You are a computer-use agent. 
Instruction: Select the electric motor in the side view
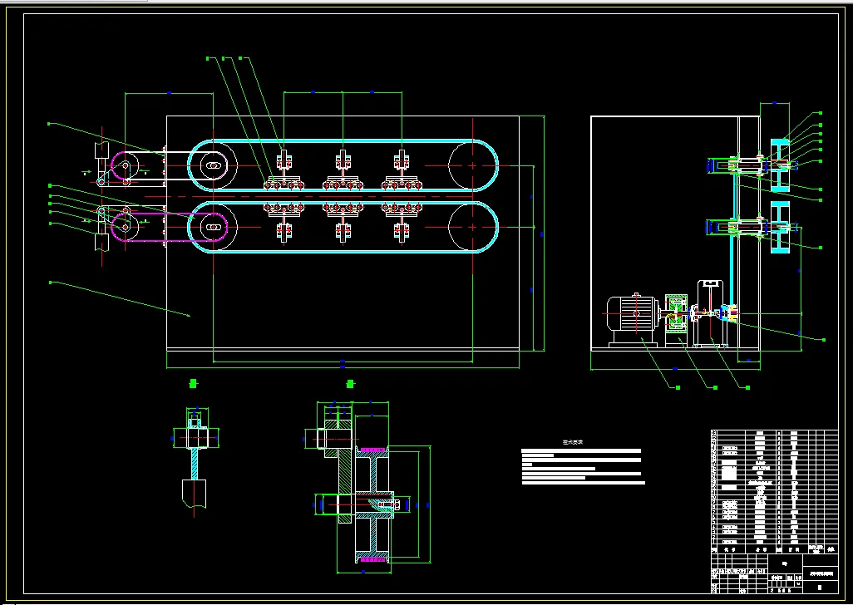coord(634,319)
